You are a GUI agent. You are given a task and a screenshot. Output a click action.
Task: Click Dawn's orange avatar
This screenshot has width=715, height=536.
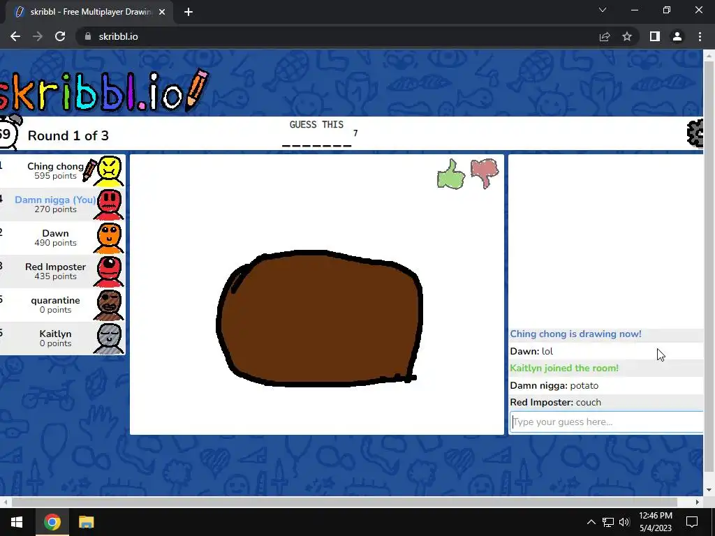point(109,239)
